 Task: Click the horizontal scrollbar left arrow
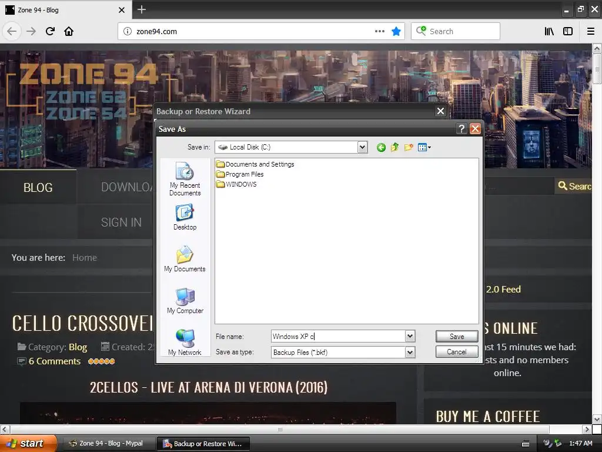click(x=5, y=429)
